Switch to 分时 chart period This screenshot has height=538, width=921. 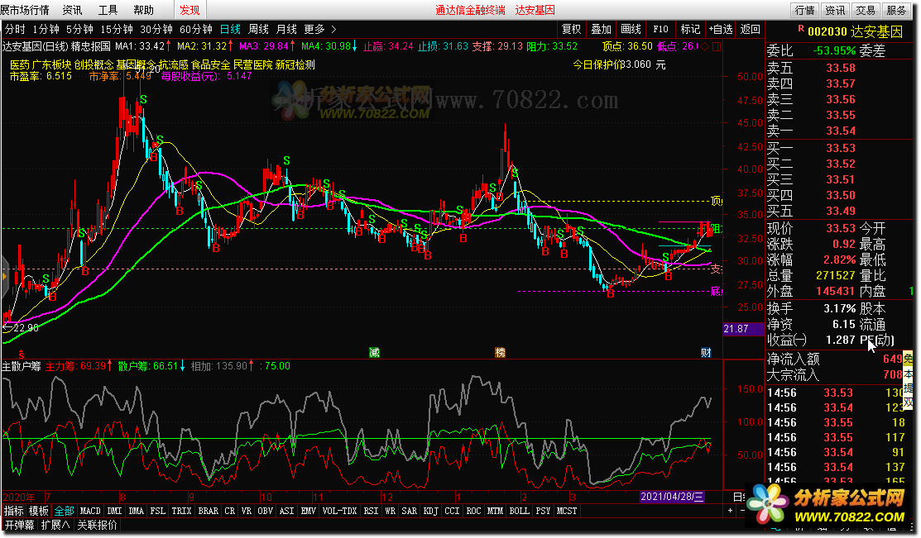(x=15, y=29)
